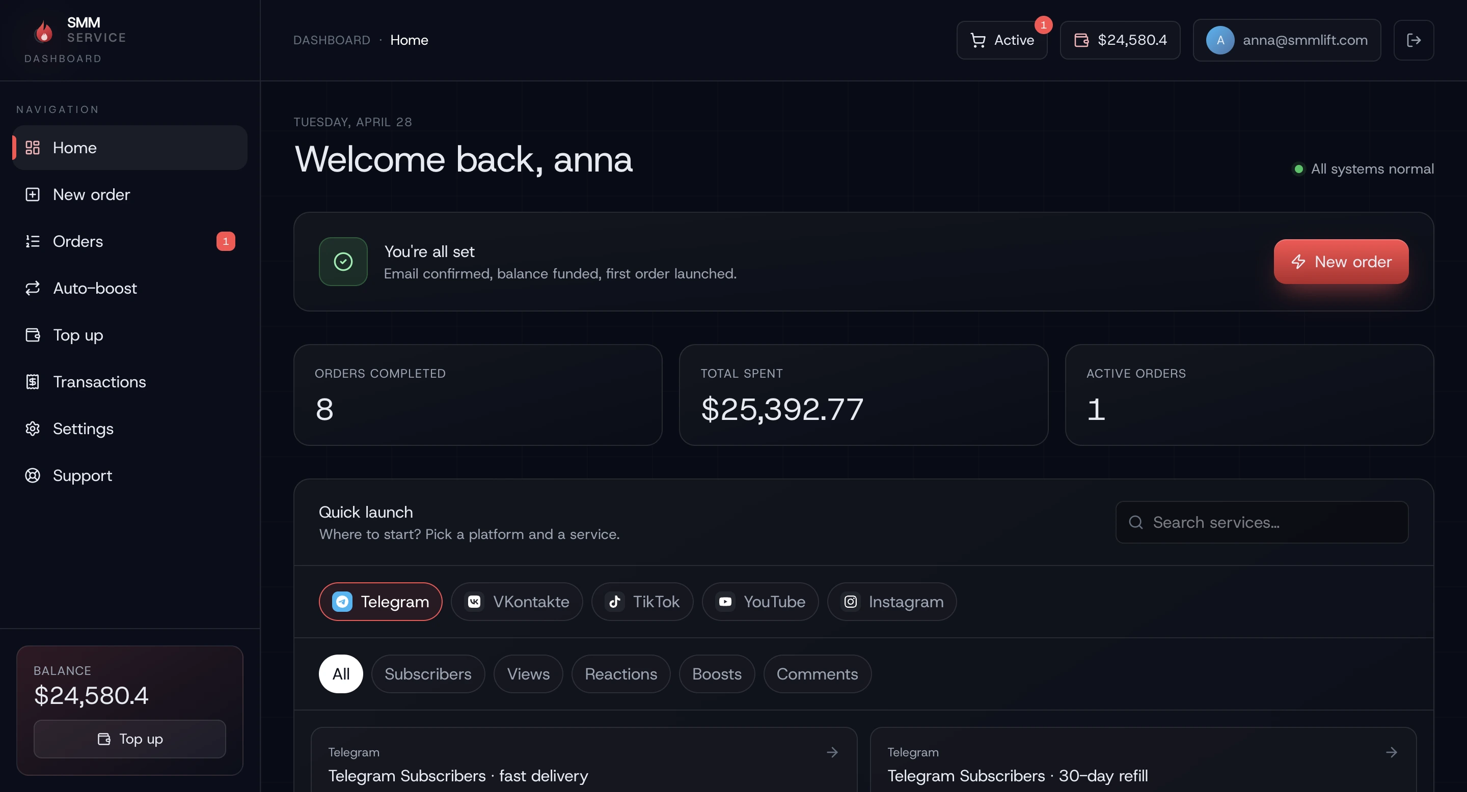Filter services by Comments

coord(817,673)
